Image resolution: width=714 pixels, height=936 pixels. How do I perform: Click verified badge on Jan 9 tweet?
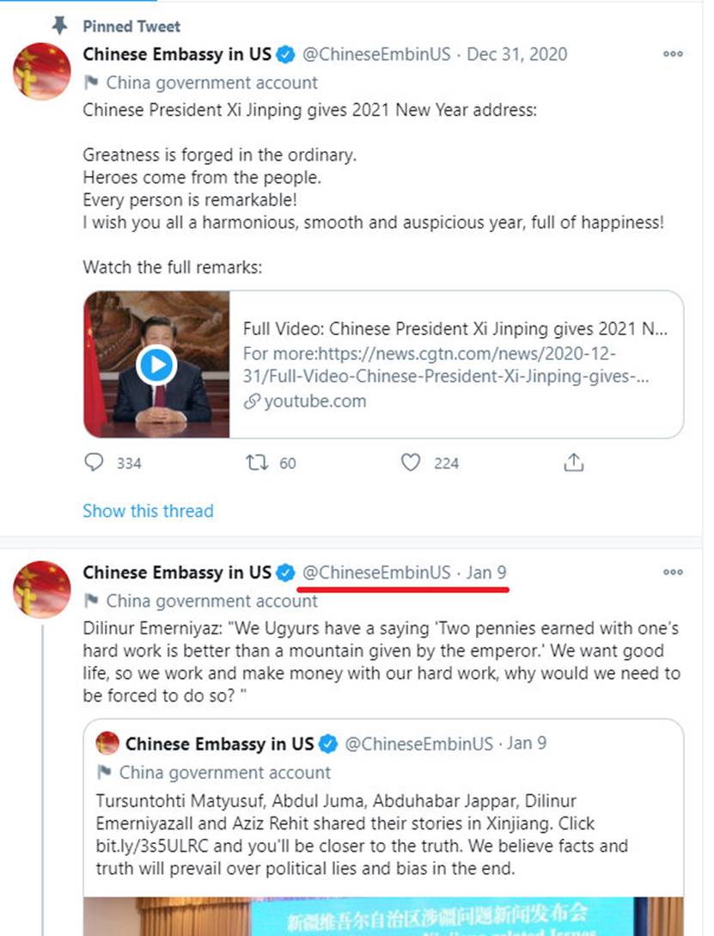[x=286, y=572]
